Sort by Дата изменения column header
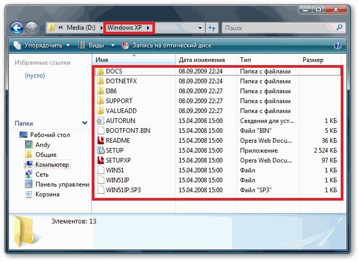 point(206,60)
